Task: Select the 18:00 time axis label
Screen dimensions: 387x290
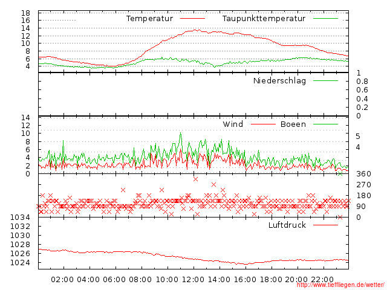Action: tap(271, 280)
